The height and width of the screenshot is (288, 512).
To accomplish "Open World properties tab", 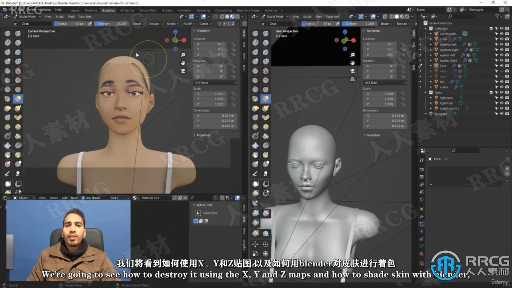I will click(x=422, y=200).
